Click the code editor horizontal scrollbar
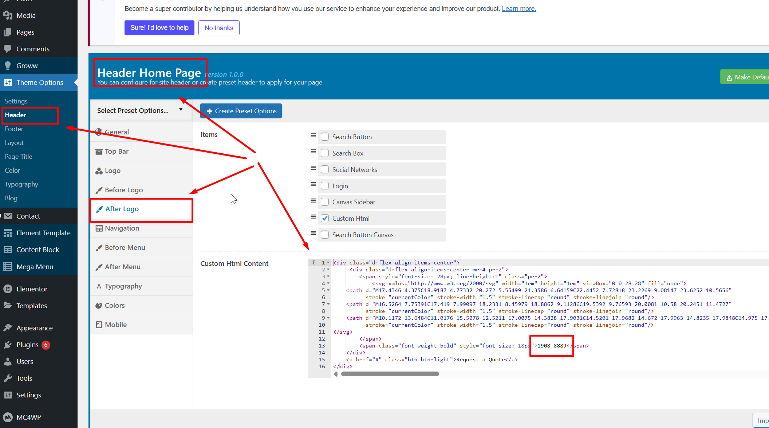This screenshot has height=428, width=769. point(390,374)
